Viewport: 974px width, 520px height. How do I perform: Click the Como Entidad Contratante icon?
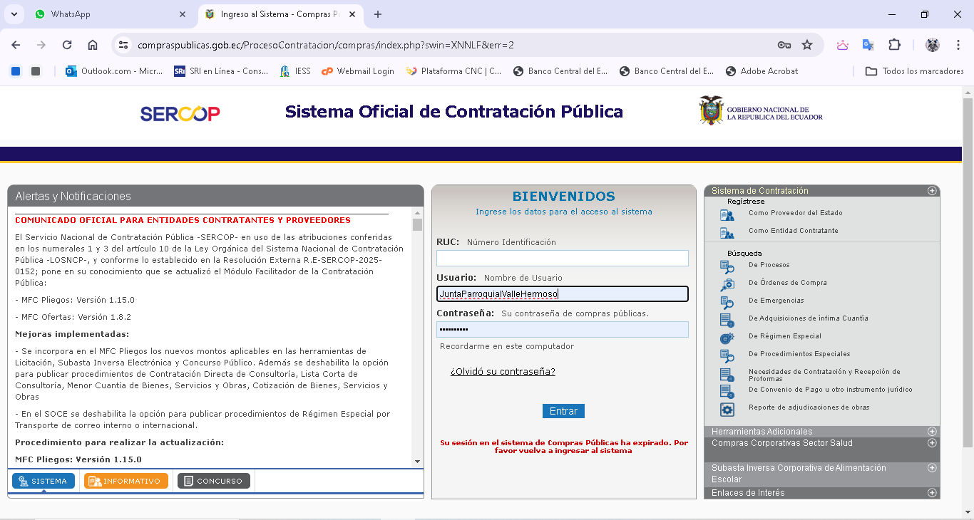click(727, 232)
